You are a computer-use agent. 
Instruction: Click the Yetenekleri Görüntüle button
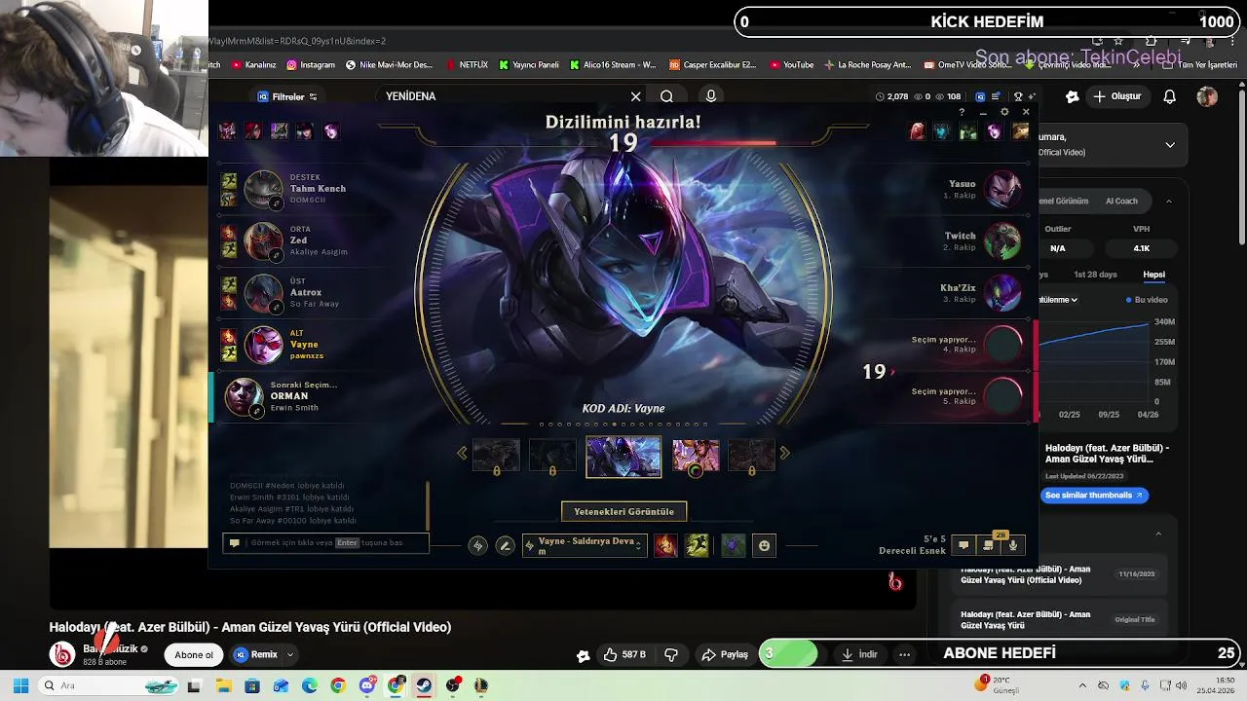tap(623, 511)
